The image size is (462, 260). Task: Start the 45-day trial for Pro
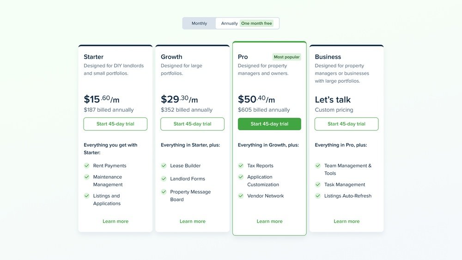pos(269,124)
